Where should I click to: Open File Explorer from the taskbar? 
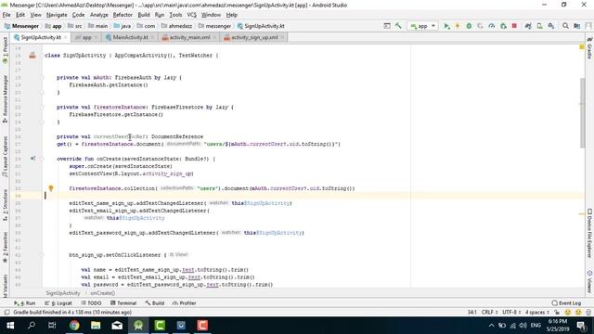[x=96, y=326]
